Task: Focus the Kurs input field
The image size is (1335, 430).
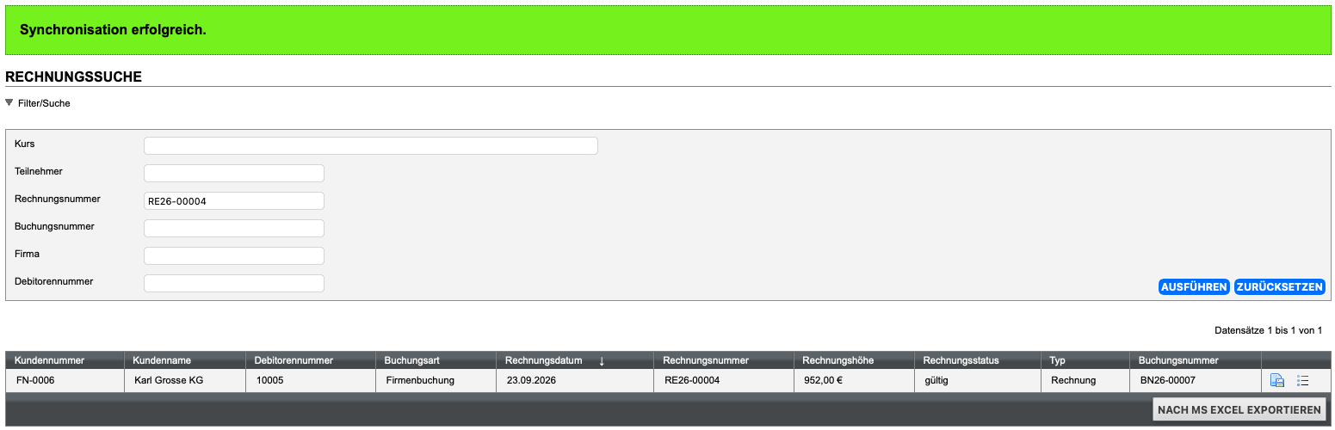Action: click(x=370, y=145)
